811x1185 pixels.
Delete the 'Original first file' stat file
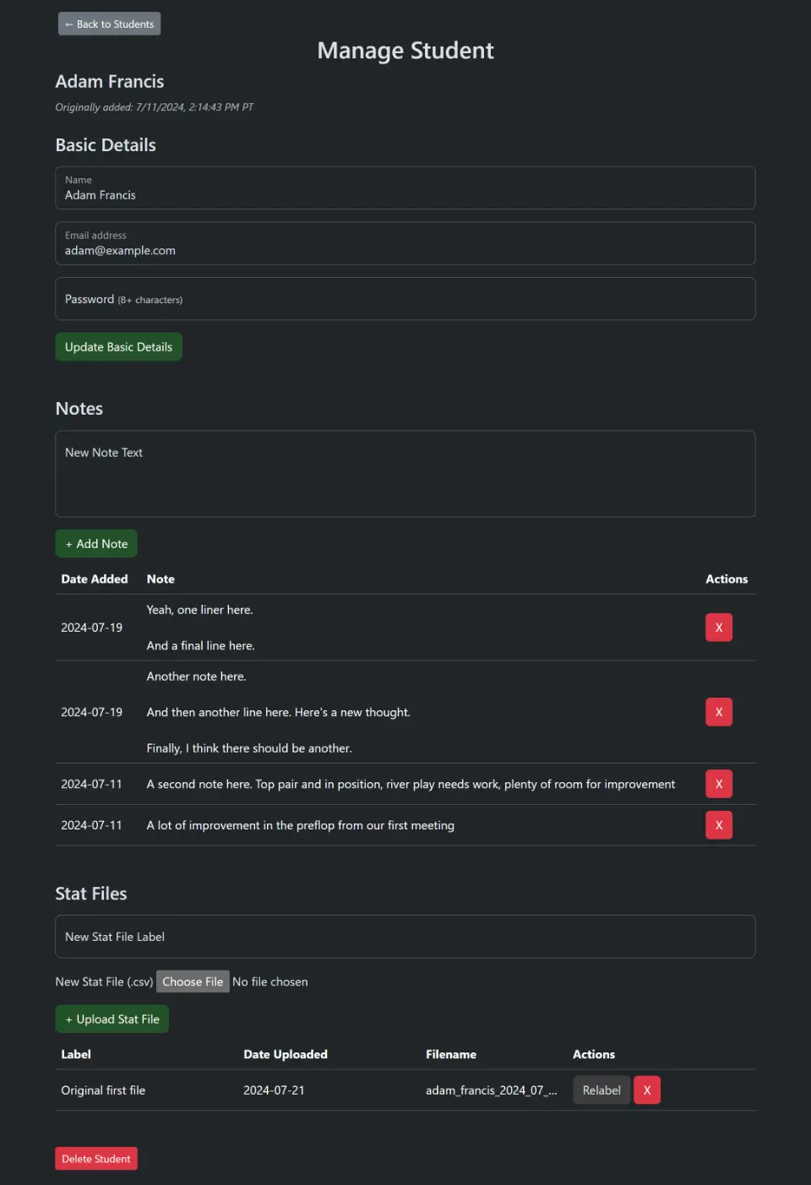pos(647,1090)
